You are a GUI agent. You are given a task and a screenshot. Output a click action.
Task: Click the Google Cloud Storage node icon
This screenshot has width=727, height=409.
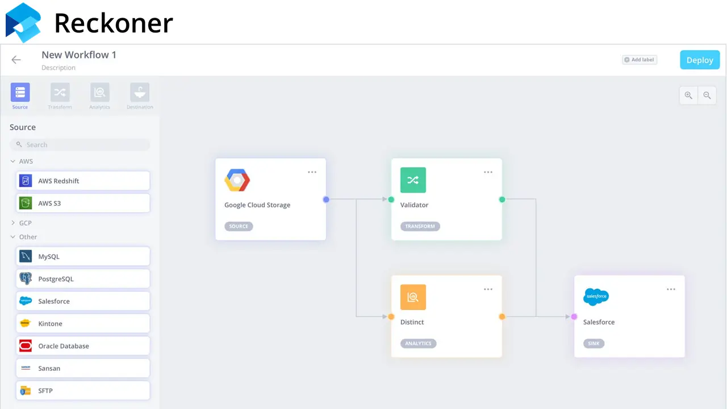(x=237, y=180)
